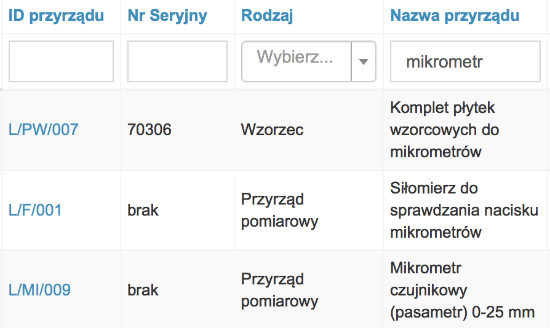Sort by ID przyrządu column header
This screenshot has height=328, width=550.
(56, 16)
